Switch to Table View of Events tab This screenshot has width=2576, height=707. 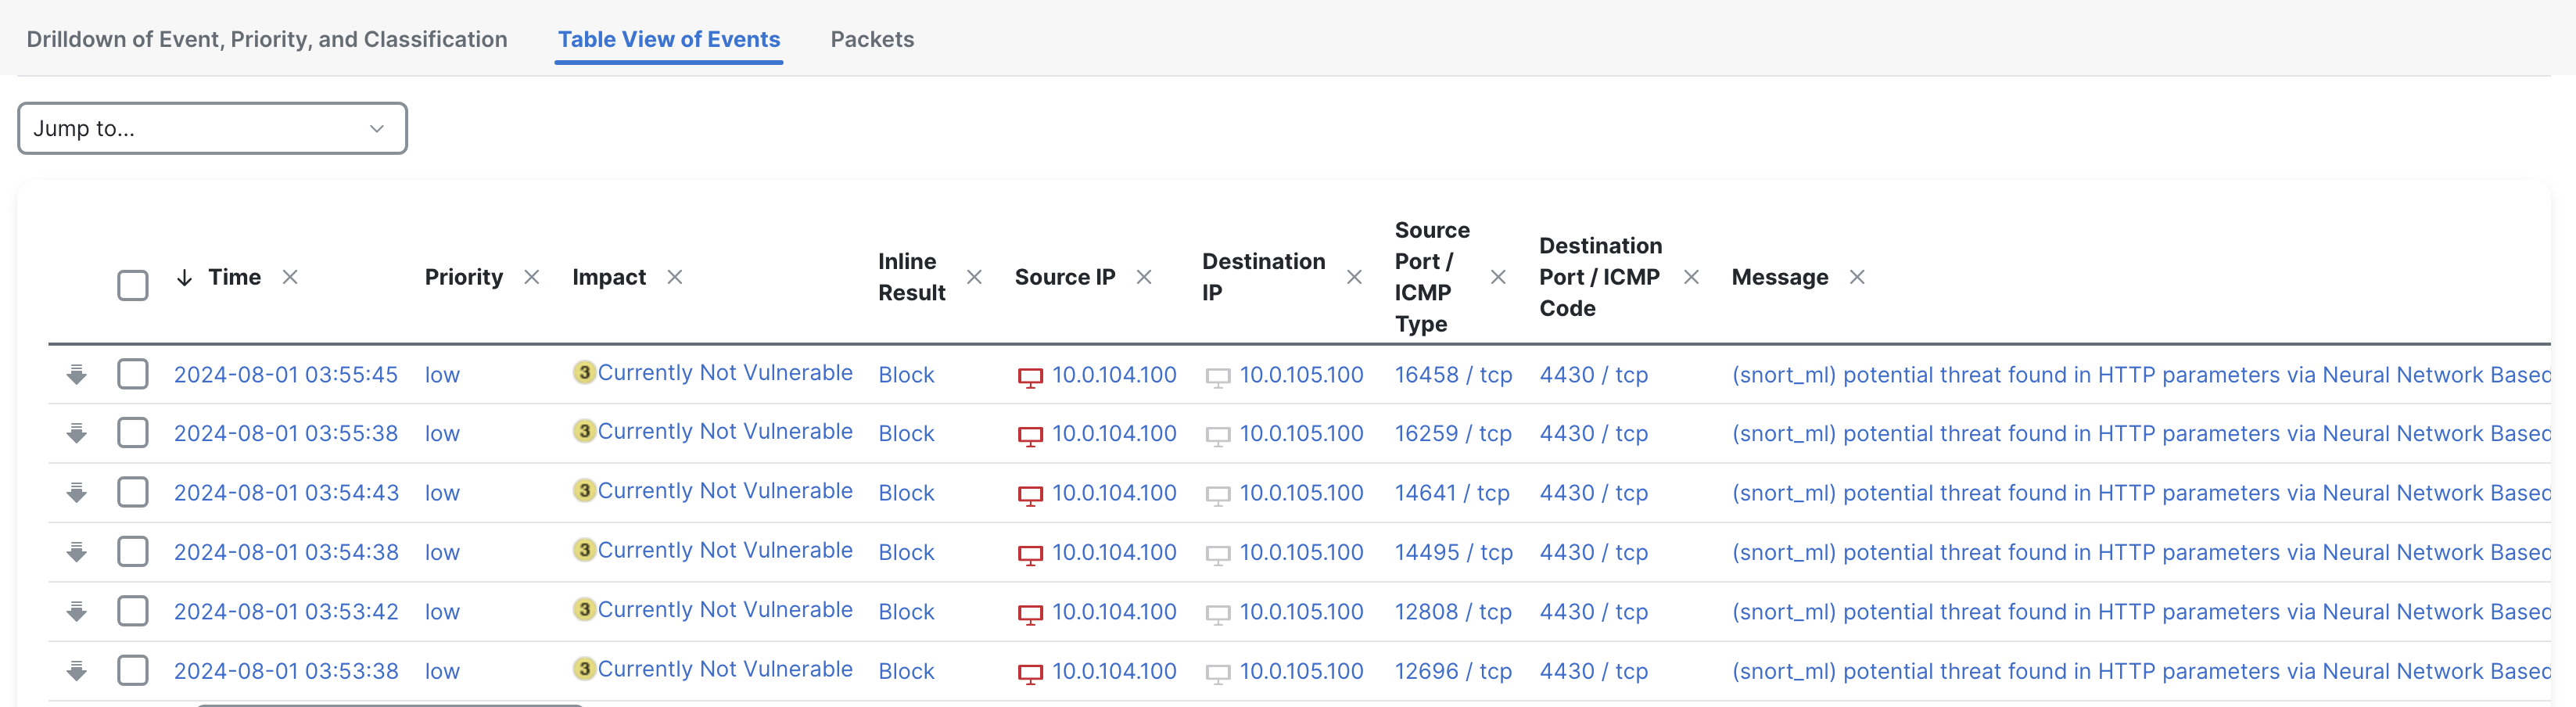coord(669,39)
